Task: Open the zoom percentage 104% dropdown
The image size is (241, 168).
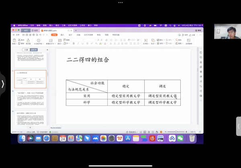Action: [x=194, y=132]
